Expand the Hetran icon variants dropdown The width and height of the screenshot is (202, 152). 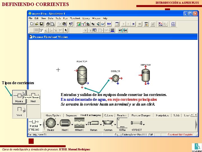point(101,125)
